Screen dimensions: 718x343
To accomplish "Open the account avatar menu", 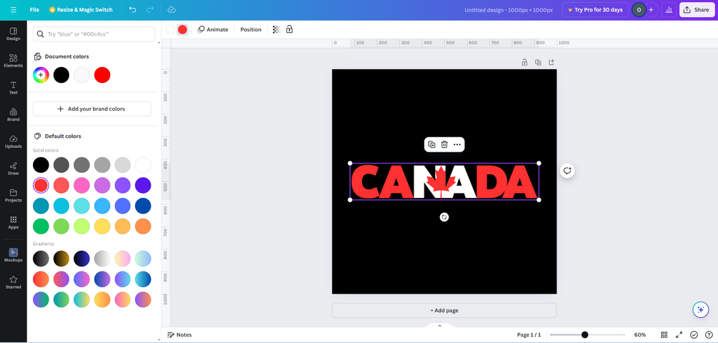I will tap(639, 9).
